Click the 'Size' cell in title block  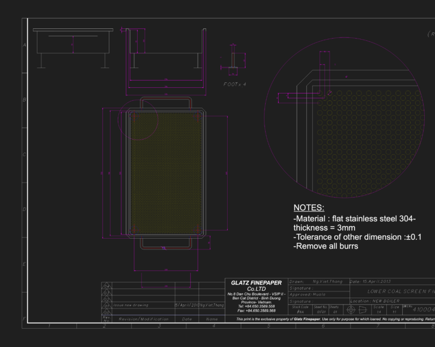pos(394,309)
